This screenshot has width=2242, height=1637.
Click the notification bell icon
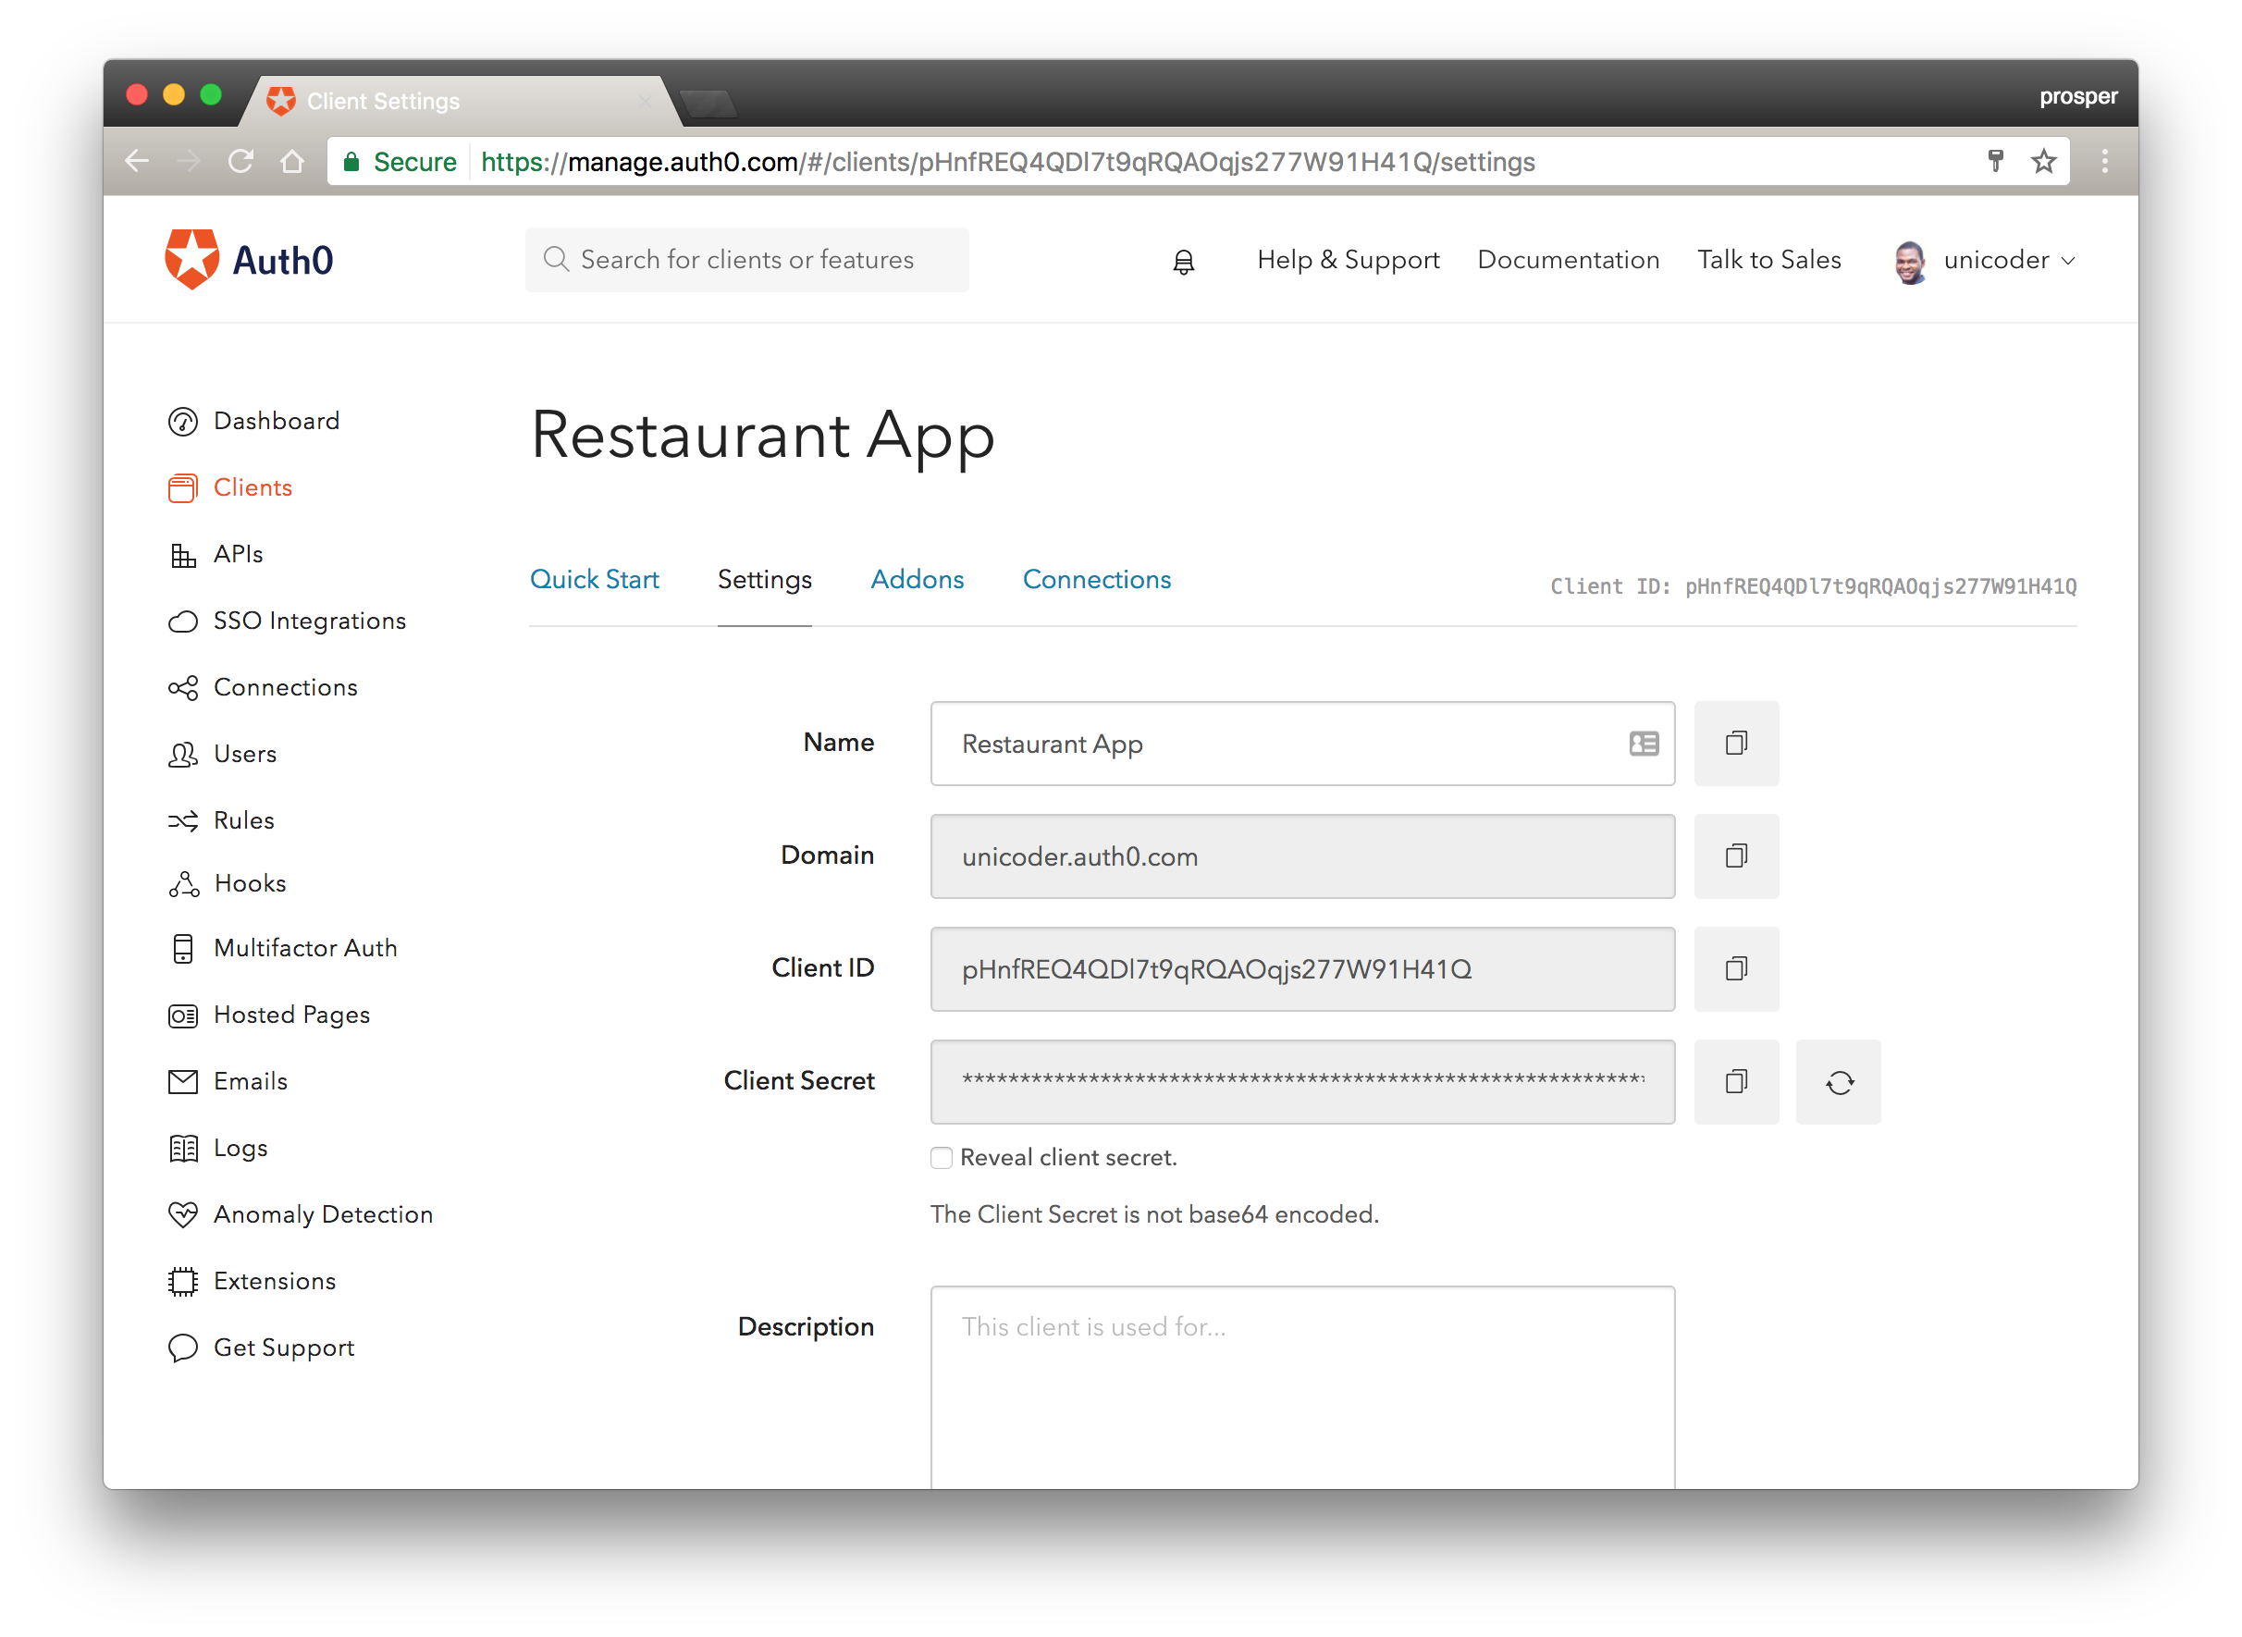1184,261
